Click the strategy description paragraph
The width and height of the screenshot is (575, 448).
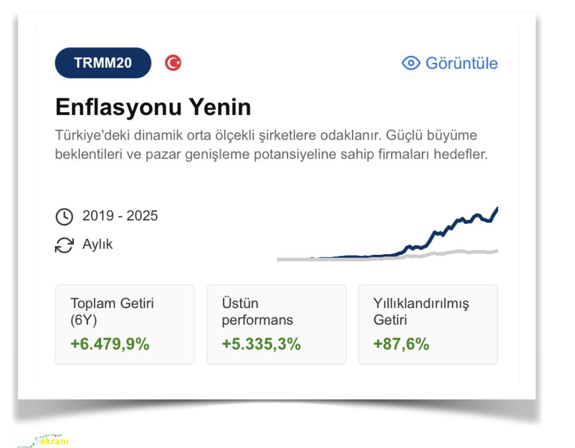271,145
